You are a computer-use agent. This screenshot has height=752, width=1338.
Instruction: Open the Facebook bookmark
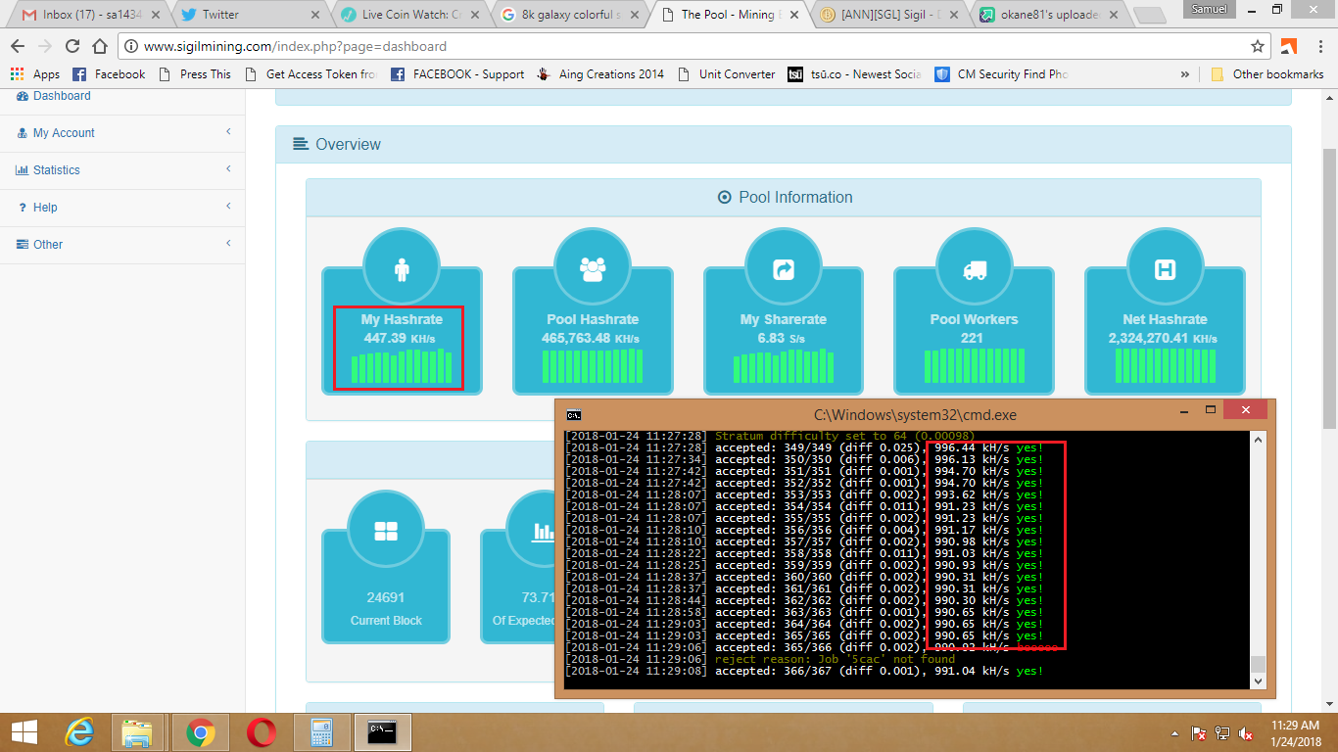coord(109,74)
